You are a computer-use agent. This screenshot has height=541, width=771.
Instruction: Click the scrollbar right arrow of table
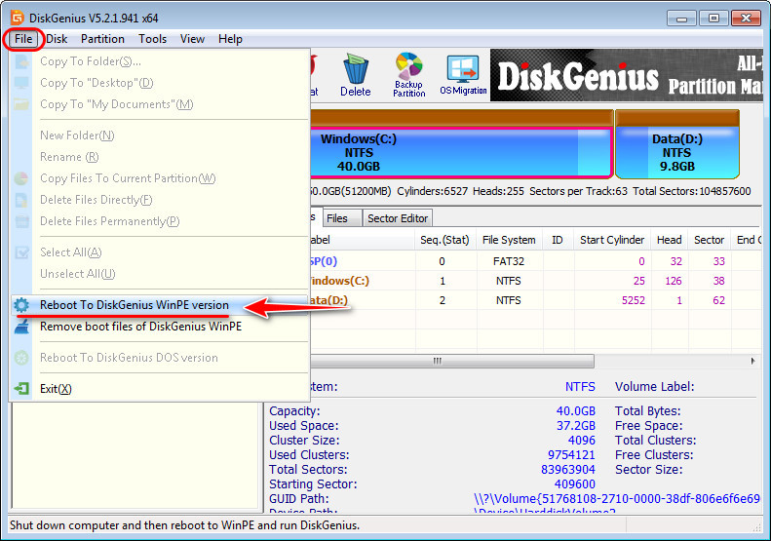752,362
